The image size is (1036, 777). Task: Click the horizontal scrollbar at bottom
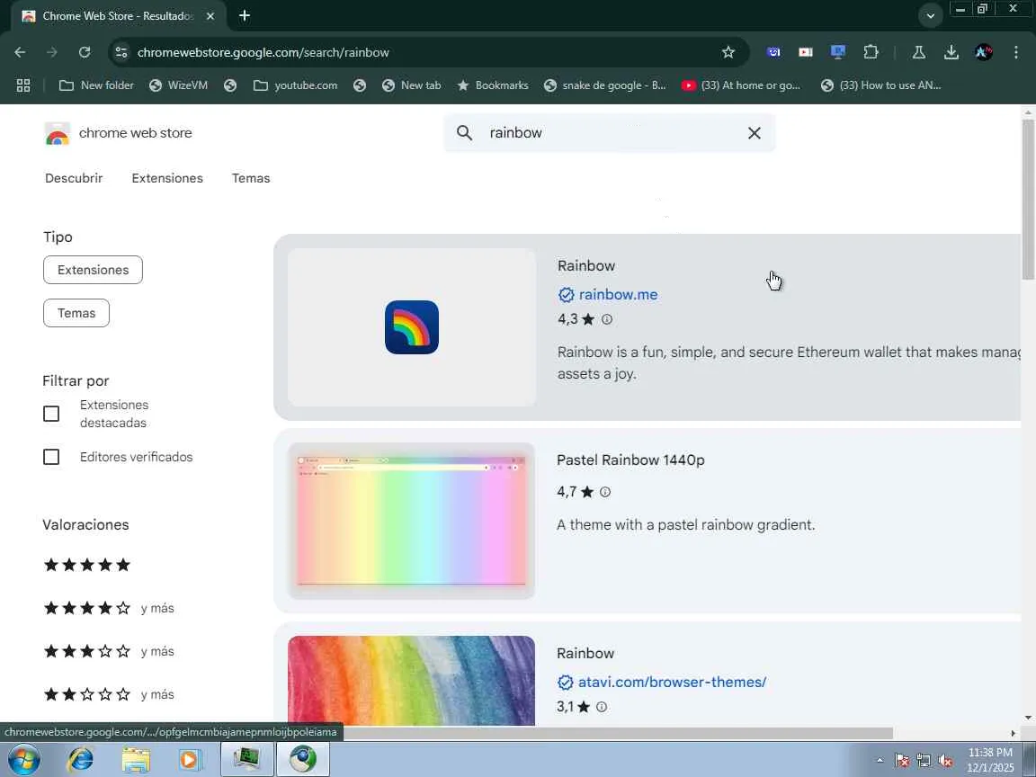pos(618,734)
